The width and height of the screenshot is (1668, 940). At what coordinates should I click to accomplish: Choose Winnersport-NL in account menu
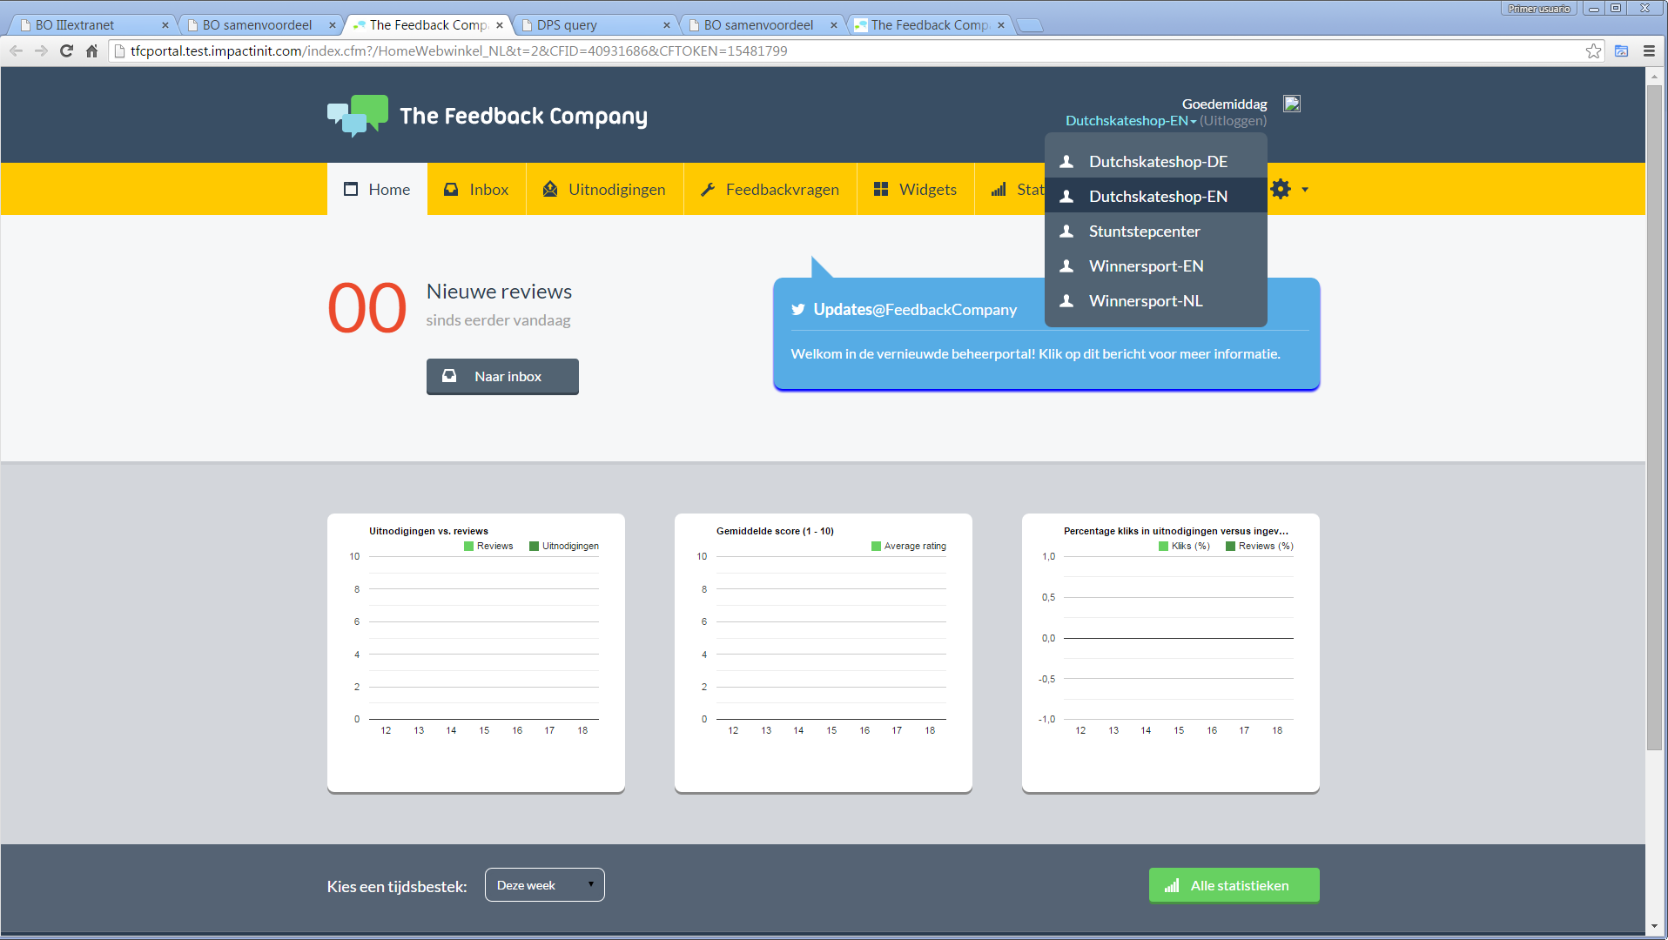coord(1145,301)
